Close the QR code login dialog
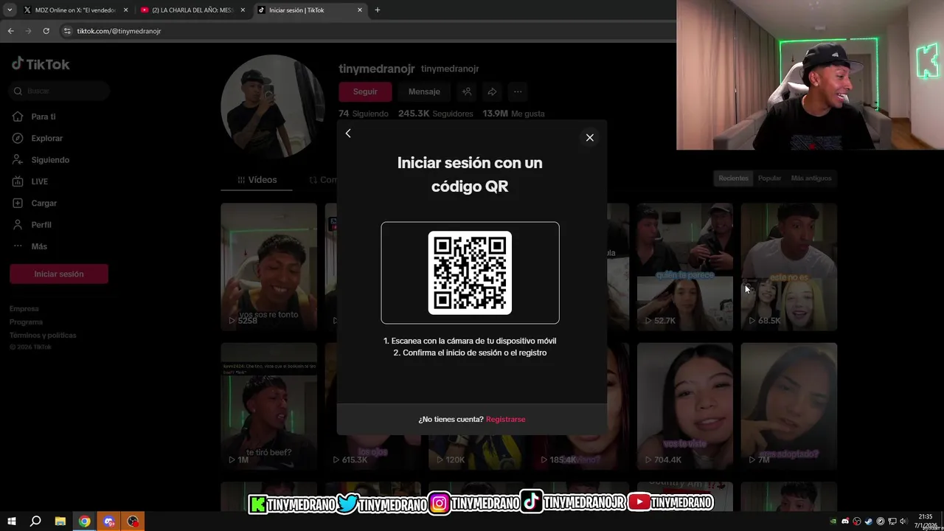The width and height of the screenshot is (944, 531). point(589,138)
